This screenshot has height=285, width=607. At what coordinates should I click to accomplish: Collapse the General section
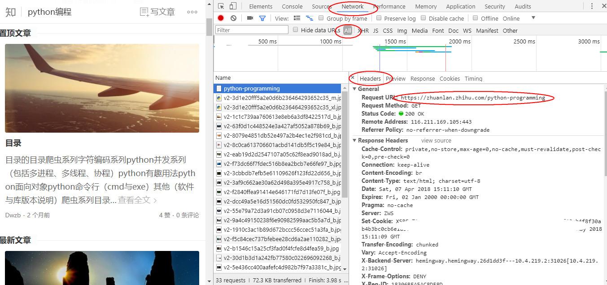pos(355,89)
